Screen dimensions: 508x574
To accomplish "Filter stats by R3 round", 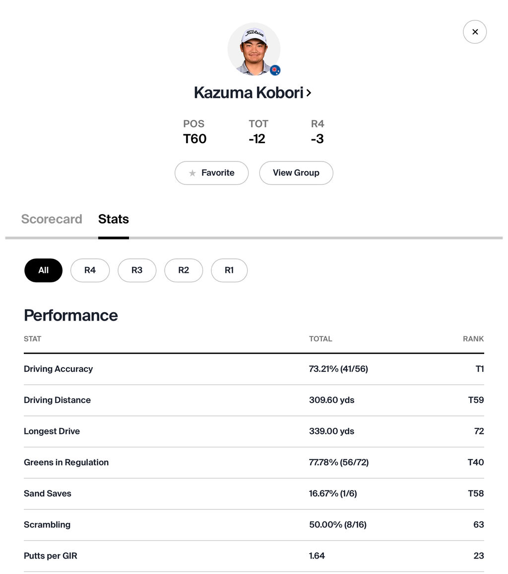I will tap(137, 270).
